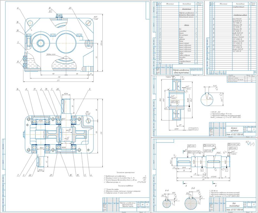Select the 'Техническая характеристика' heading

126,173
